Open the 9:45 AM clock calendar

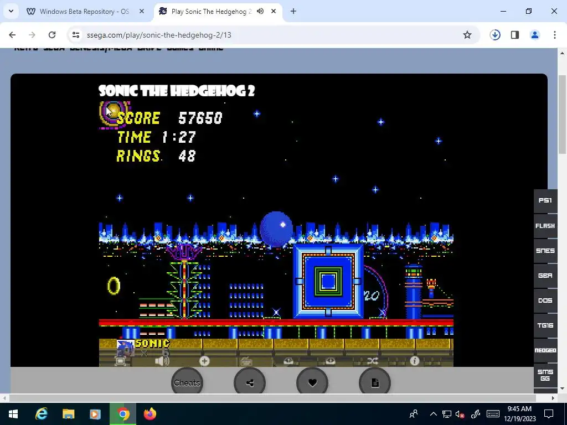click(519, 414)
